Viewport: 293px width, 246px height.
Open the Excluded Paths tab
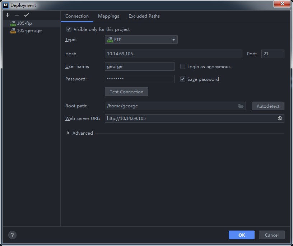click(x=144, y=16)
